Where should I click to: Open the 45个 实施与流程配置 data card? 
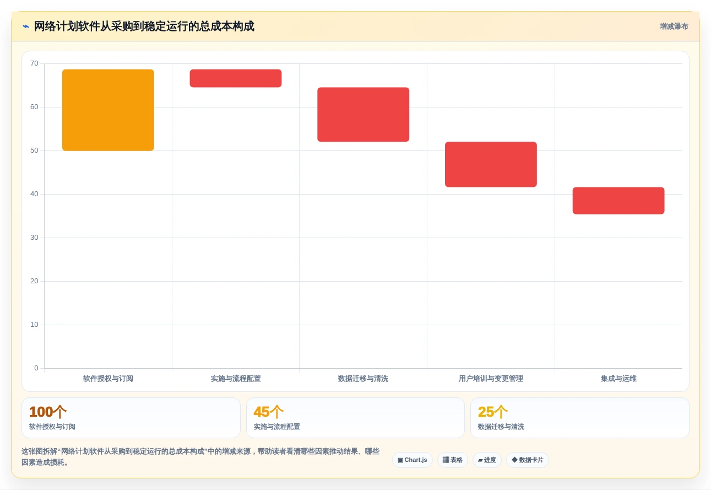point(355,418)
